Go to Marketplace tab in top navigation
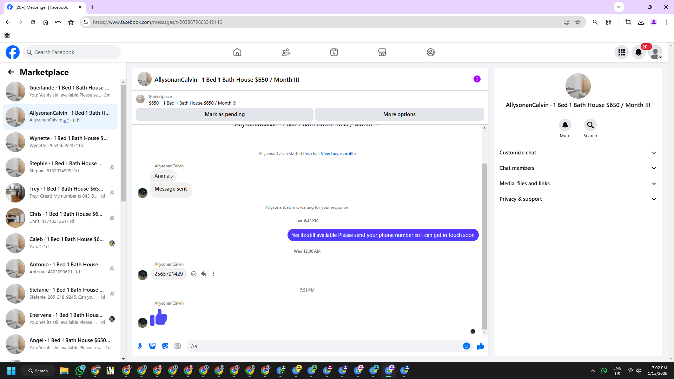This screenshot has width=674, height=379. pyautogui.click(x=382, y=52)
